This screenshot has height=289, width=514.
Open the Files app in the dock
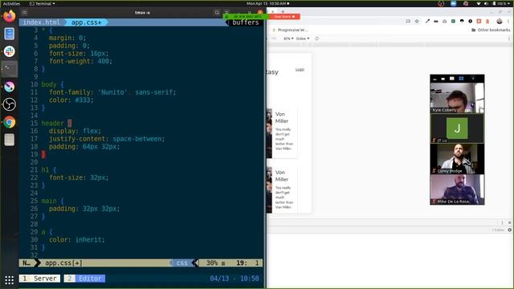(9, 140)
